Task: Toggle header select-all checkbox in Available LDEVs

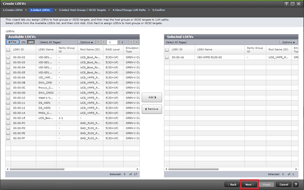Action: click(x=8, y=50)
